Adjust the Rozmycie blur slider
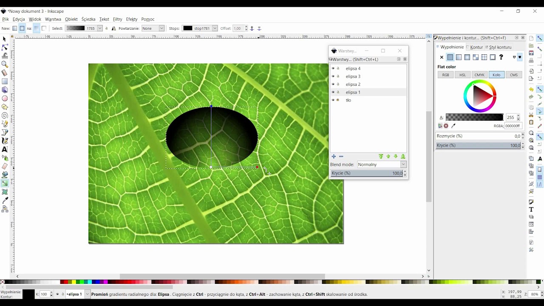This screenshot has height=306, width=544. [479, 136]
